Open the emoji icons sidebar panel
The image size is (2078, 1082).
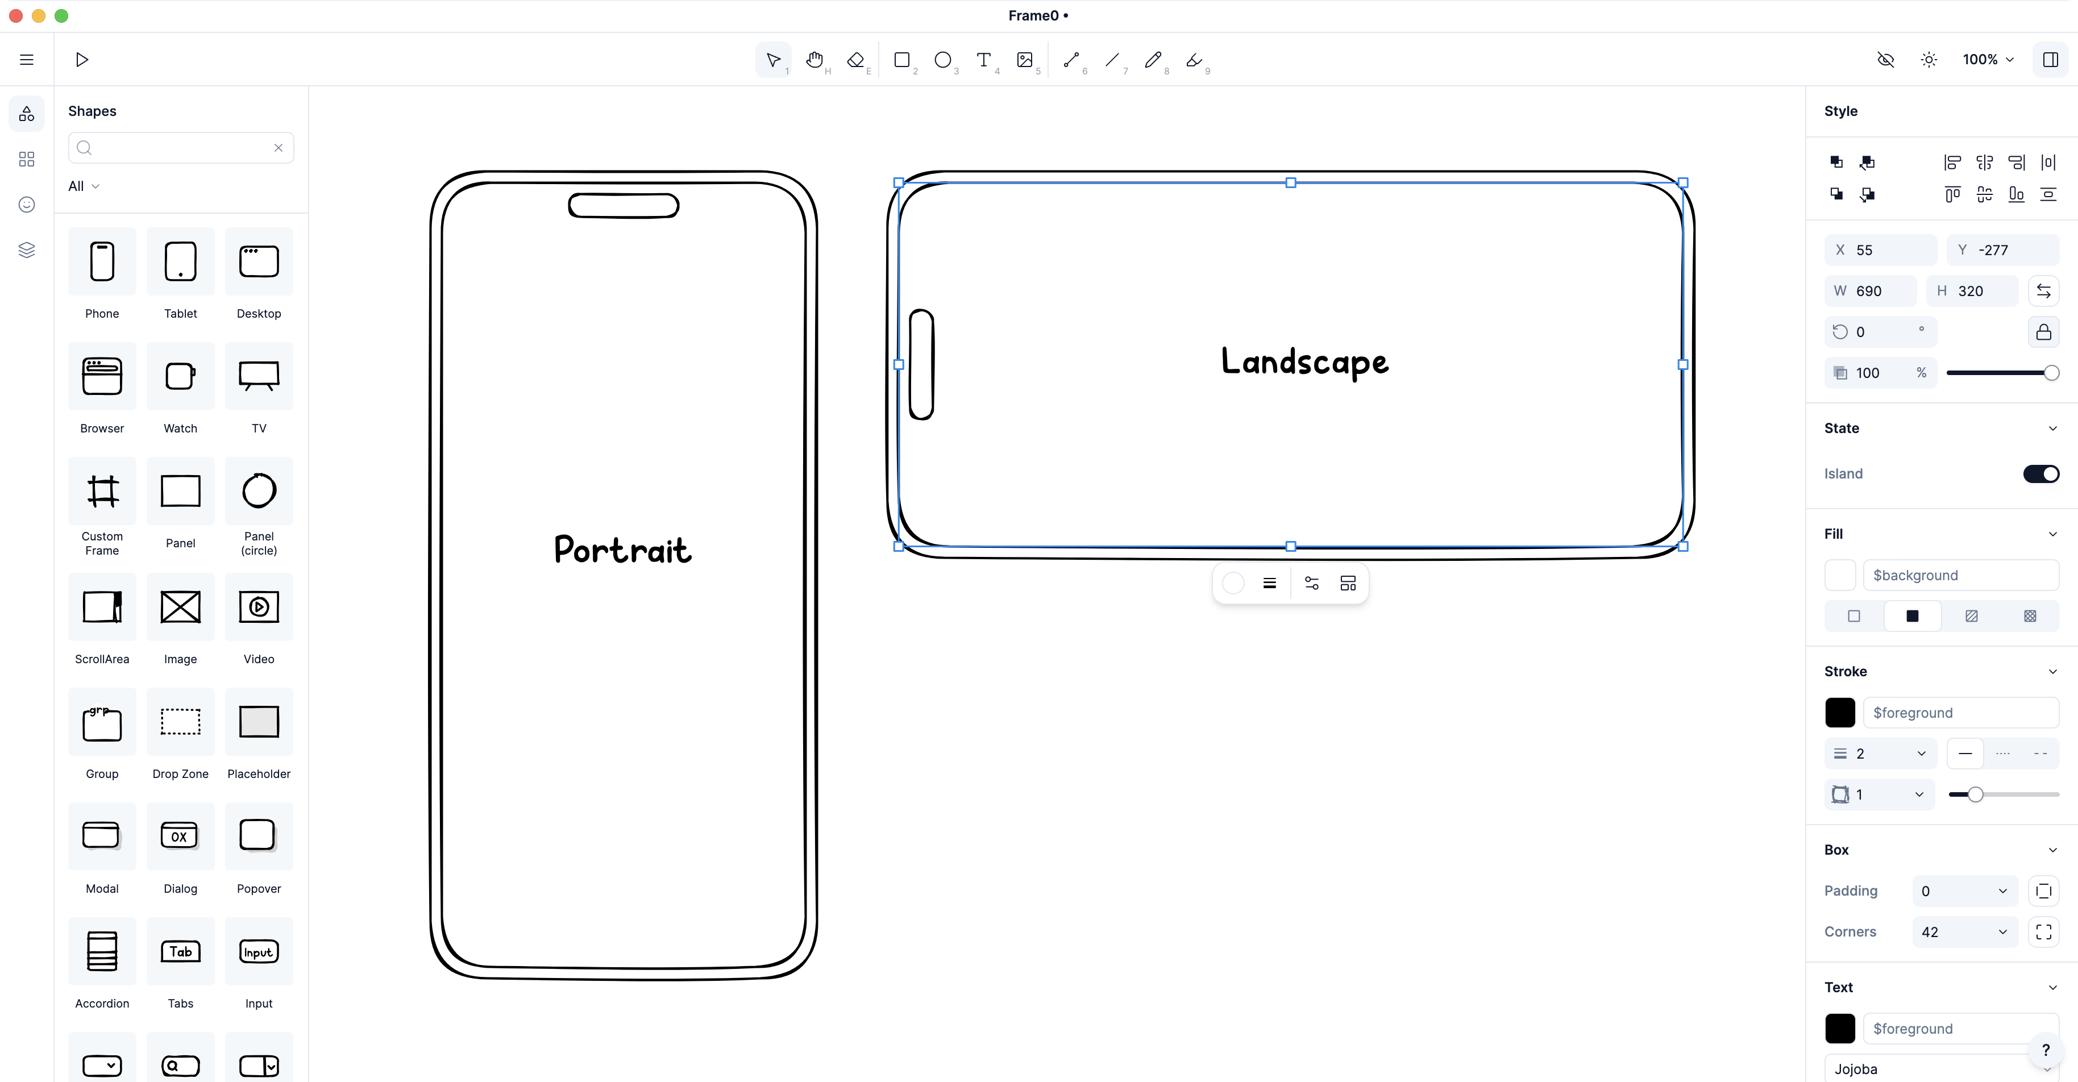click(x=27, y=204)
